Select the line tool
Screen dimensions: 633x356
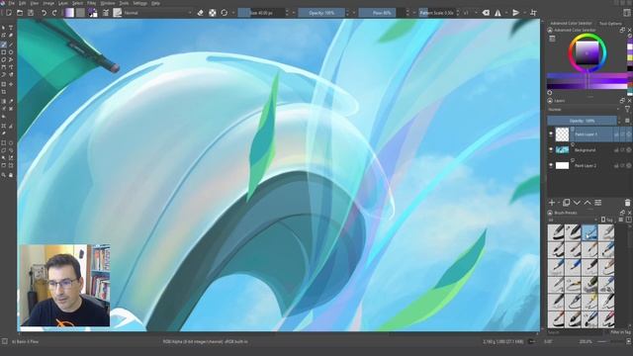11,44
